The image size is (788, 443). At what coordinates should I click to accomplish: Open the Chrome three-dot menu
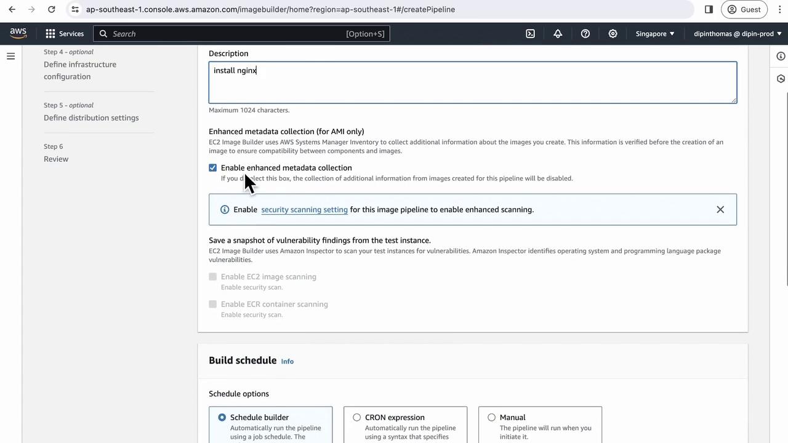point(779,9)
